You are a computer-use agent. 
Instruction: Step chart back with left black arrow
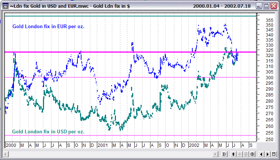point(261,154)
